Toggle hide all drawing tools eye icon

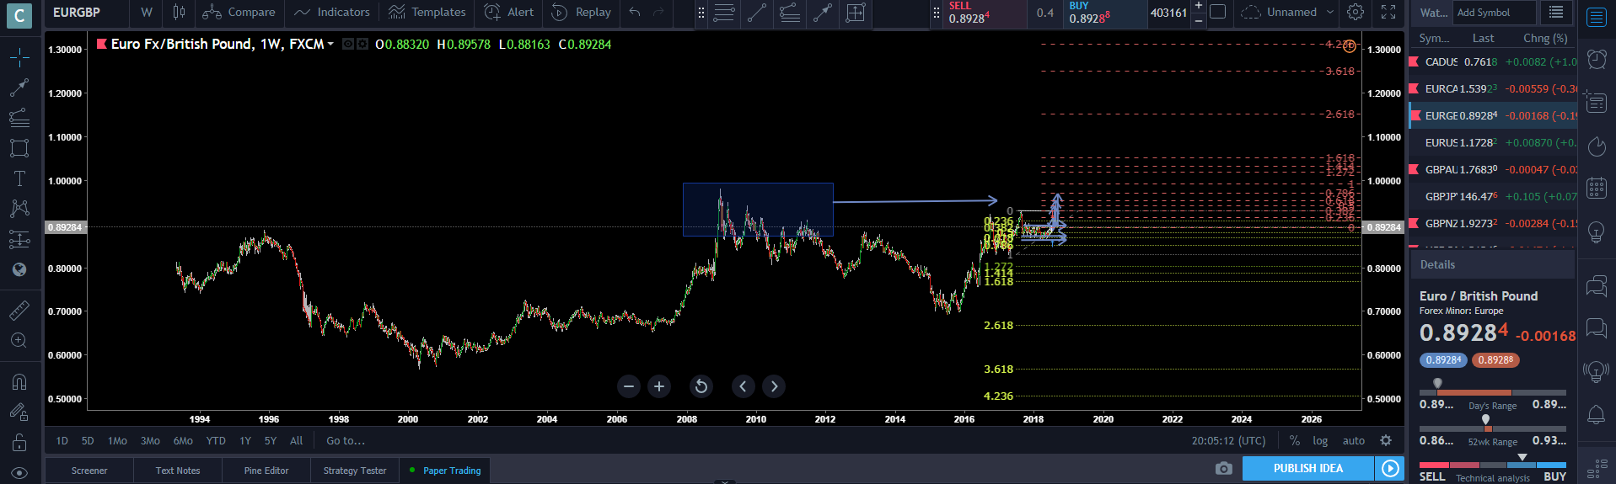19,472
